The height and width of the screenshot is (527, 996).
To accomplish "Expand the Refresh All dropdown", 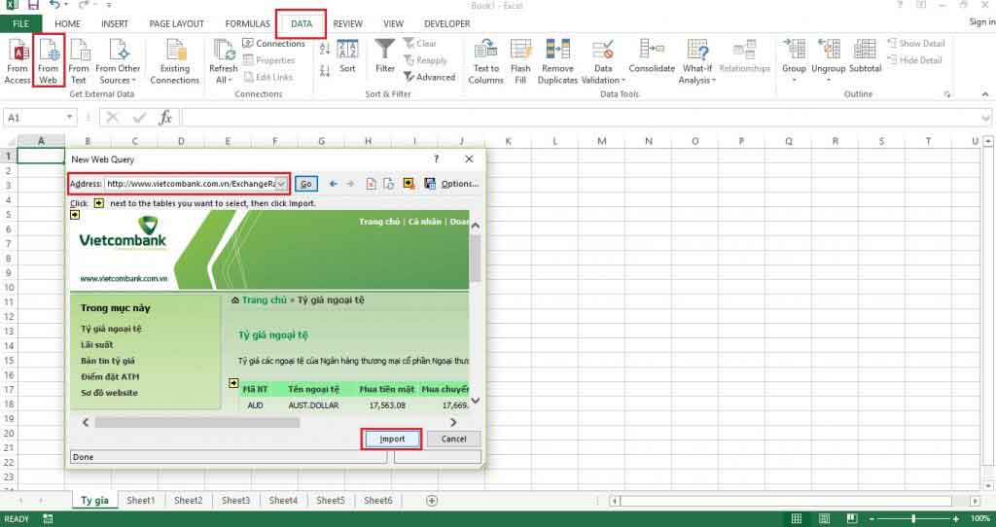I will pyautogui.click(x=230, y=81).
